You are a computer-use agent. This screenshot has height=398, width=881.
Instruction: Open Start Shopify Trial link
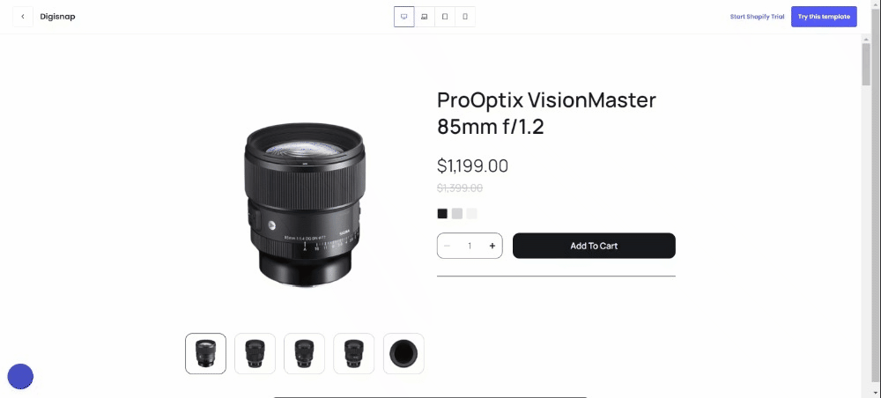click(x=757, y=17)
